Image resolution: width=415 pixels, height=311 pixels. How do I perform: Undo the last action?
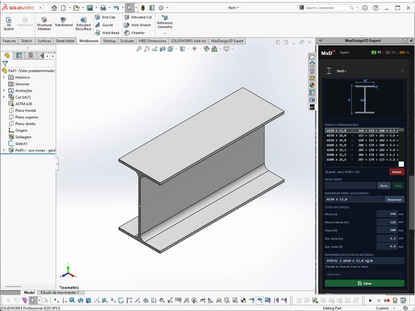click(116, 8)
